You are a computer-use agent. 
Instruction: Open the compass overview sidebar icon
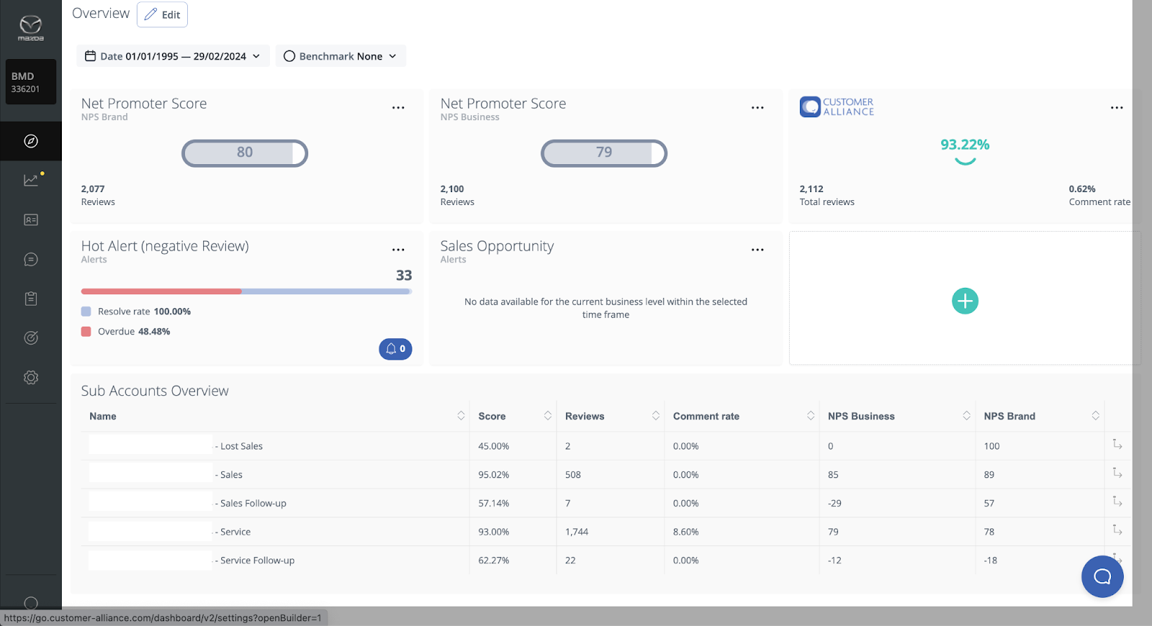pos(31,141)
